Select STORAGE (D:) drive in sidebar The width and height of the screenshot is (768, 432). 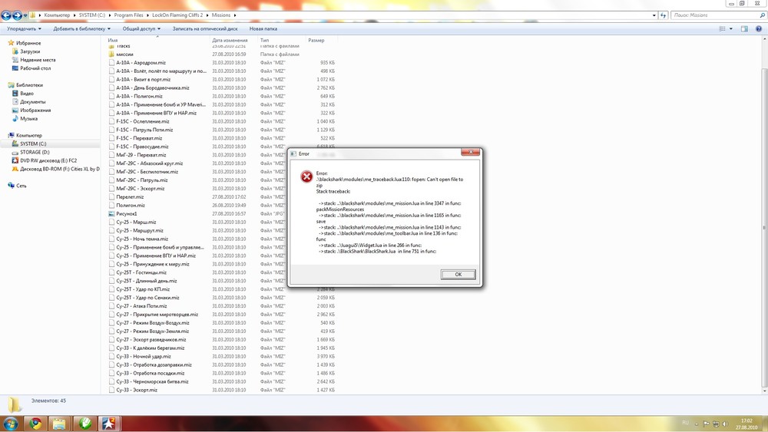click(x=35, y=152)
